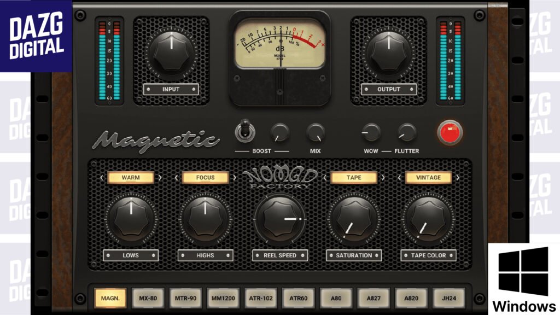
Task: Click the Output gain knob
Action: pyautogui.click(x=389, y=52)
